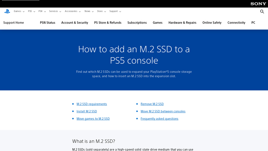The image size is (268, 151).
Task: Expand the Support dropdown menu
Action: point(115,11)
